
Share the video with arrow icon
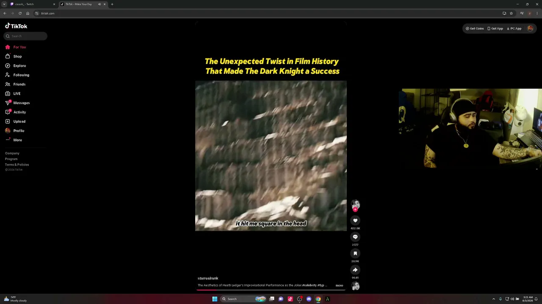(355, 270)
